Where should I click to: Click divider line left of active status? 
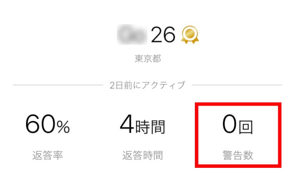coord(57,85)
